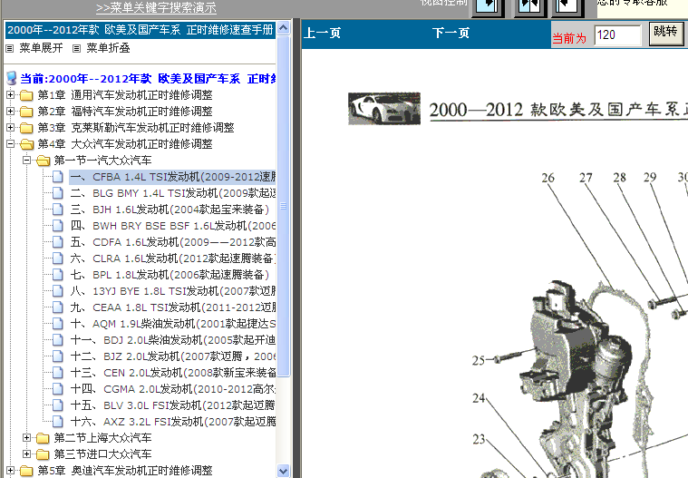This screenshot has width=688, height=478.
Task: Expand 第5章 奥迪汽车 chapter node
Action: pos(10,470)
